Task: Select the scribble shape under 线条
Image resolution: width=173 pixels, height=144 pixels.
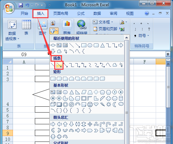Action: pos(121,65)
